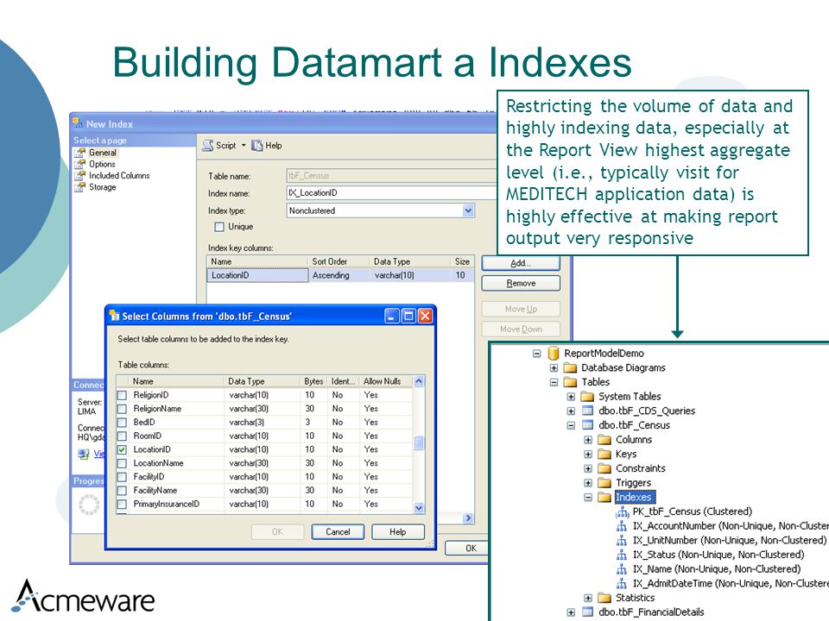Uncheck the LocationID column checkbox
Image resolution: width=829 pixels, height=621 pixels.
pyautogui.click(x=122, y=450)
